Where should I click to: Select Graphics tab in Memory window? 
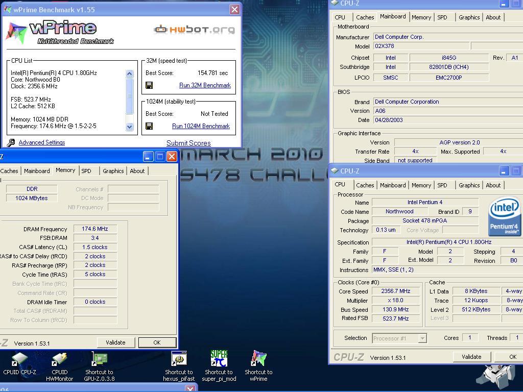click(113, 171)
